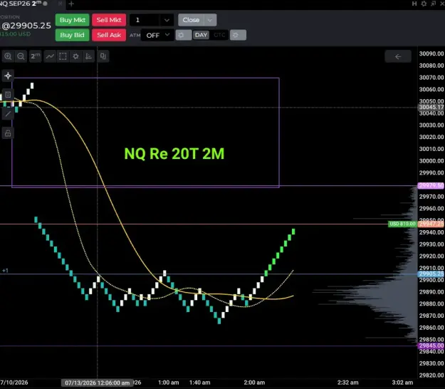Click the Buy Mkt button
The width and height of the screenshot is (445, 389).
(73, 20)
